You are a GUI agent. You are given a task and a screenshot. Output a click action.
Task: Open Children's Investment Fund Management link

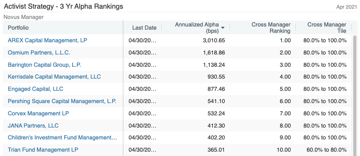(63, 137)
